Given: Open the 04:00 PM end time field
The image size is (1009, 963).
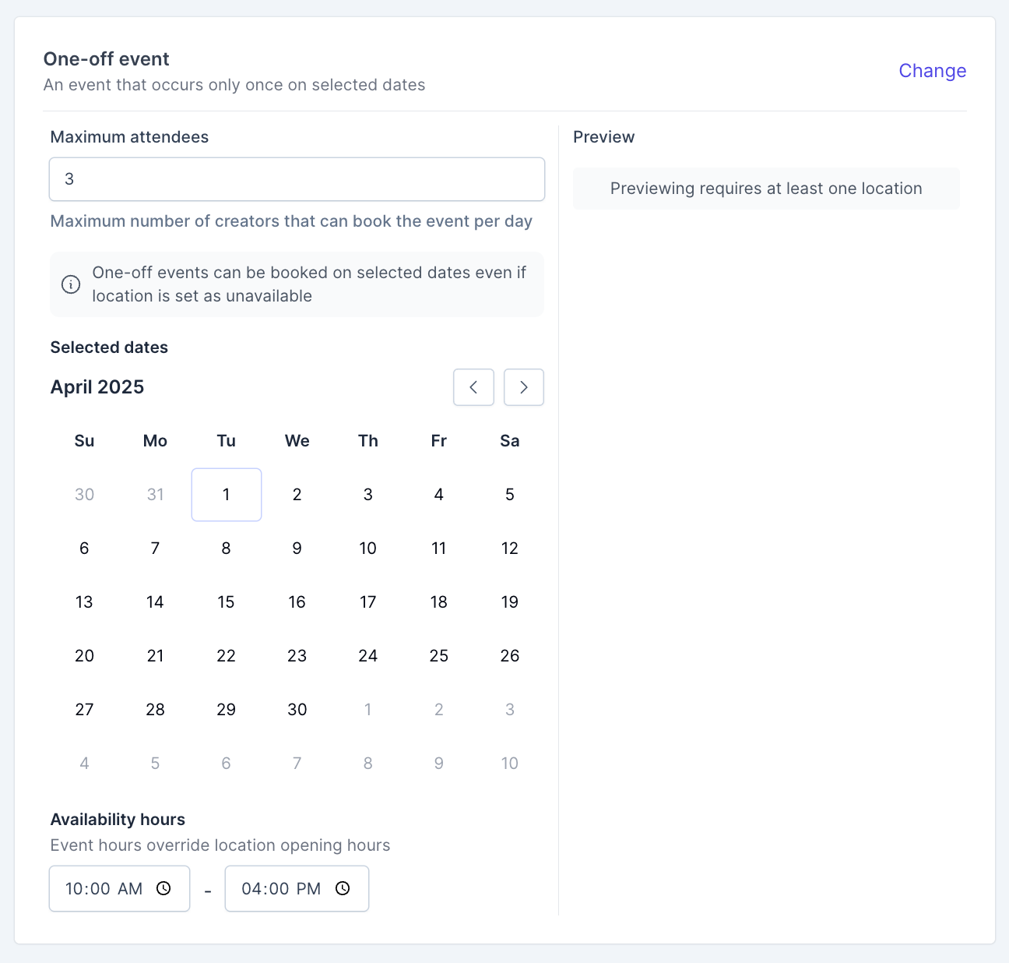Looking at the screenshot, I should (281, 888).
